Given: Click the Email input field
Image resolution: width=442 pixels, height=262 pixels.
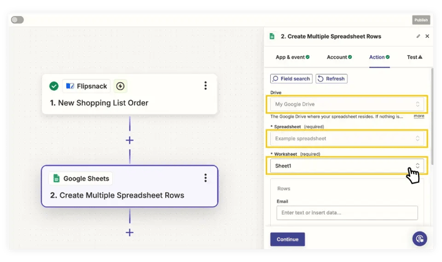Looking at the screenshot, I should tap(347, 213).
